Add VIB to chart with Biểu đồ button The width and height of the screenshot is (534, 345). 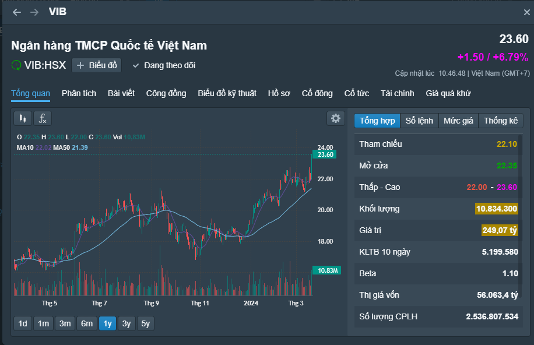(x=96, y=65)
